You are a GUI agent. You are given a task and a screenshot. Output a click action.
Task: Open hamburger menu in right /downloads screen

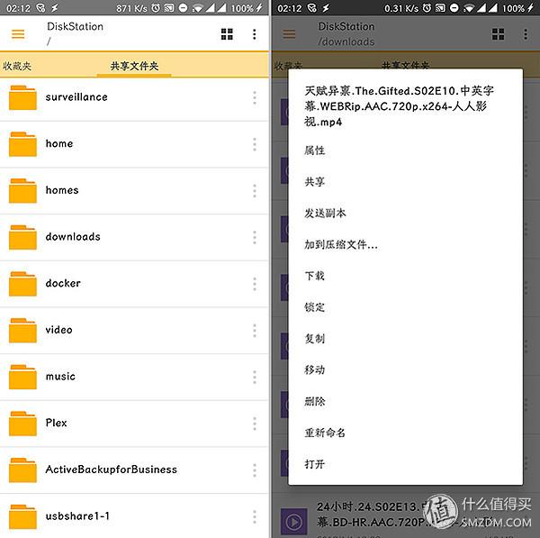point(289,34)
